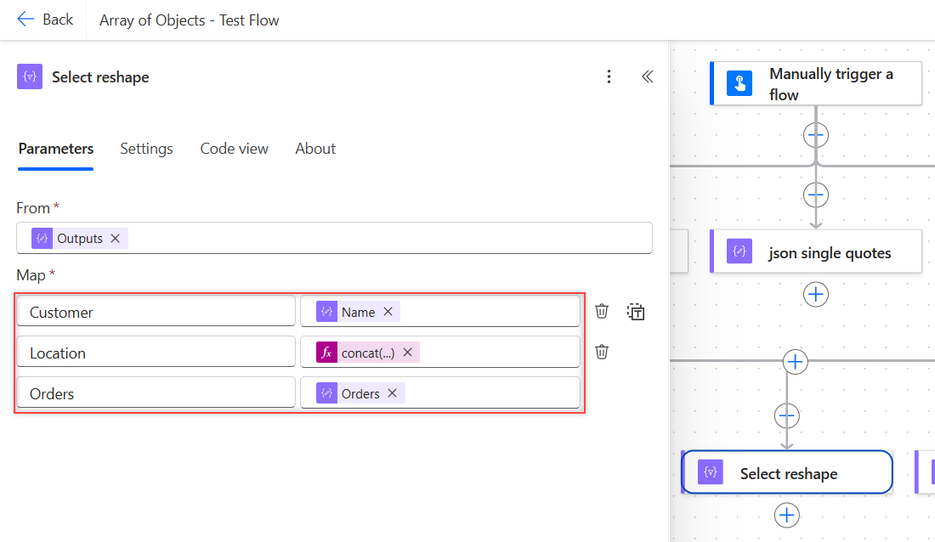Switch Map to text mode
Screen dimensions: 935x542
(x=636, y=311)
